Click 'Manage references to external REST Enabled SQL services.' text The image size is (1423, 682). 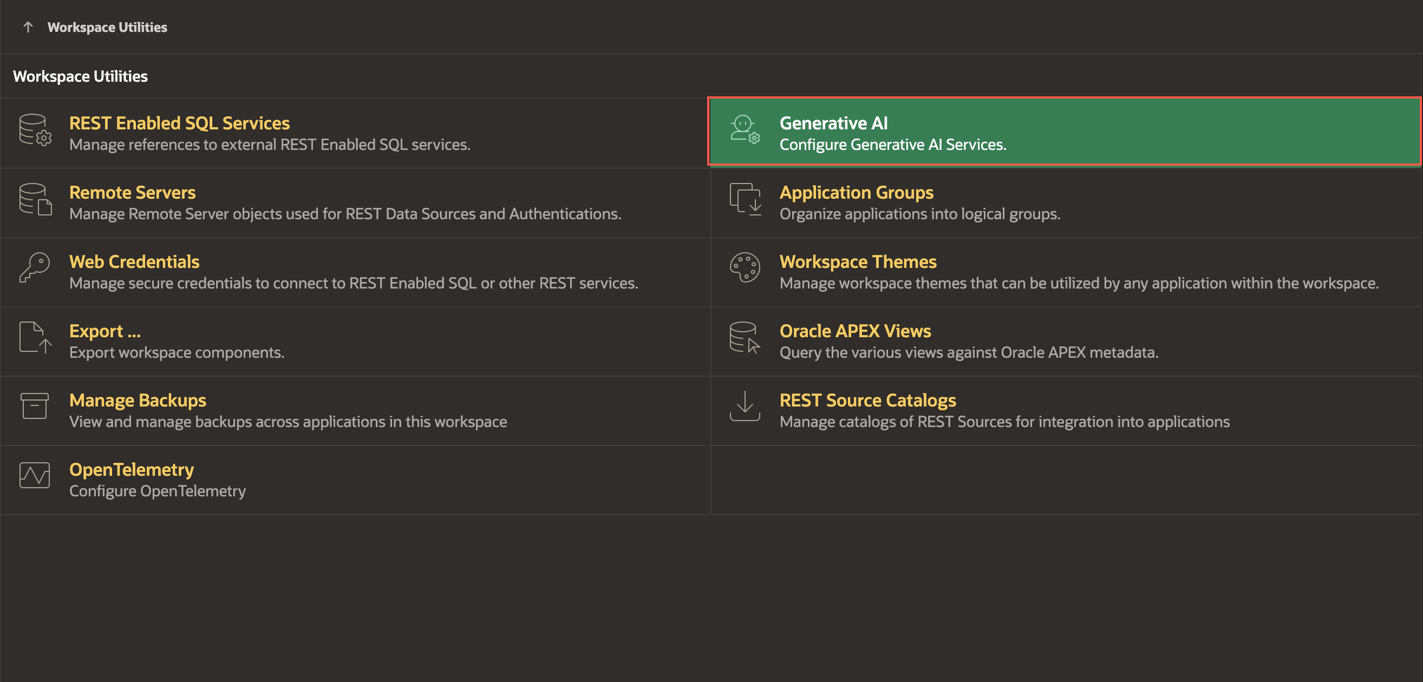coord(270,145)
